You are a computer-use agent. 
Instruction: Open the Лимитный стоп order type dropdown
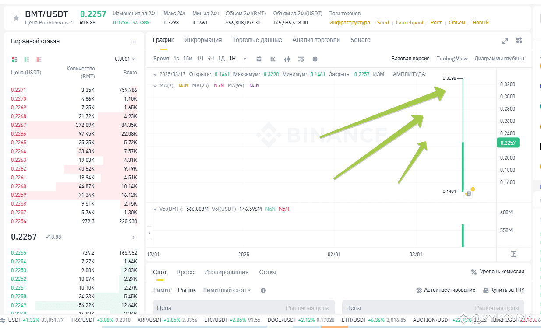pyautogui.click(x=226, y=290)
